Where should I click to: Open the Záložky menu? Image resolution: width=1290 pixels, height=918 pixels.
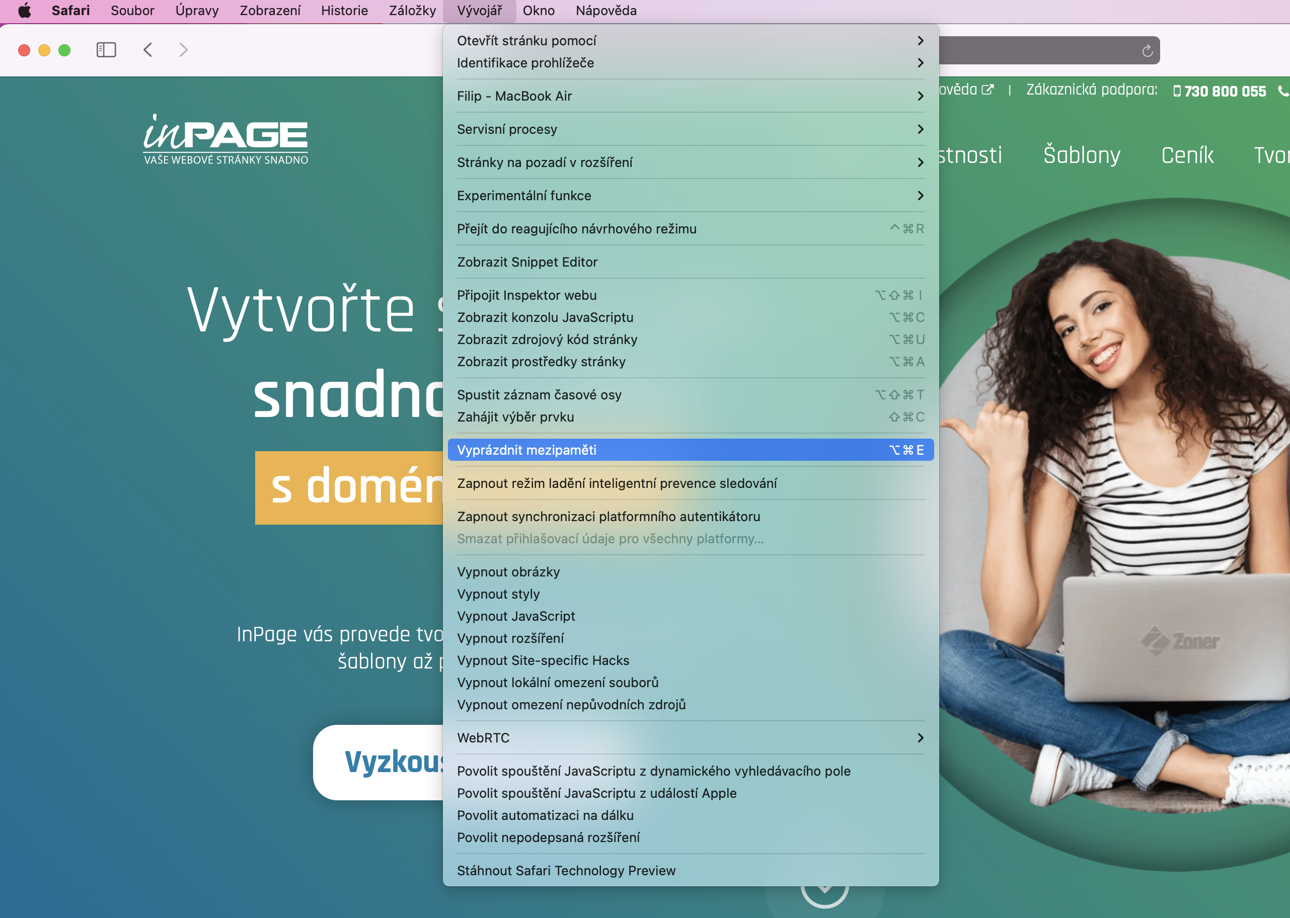412,11
